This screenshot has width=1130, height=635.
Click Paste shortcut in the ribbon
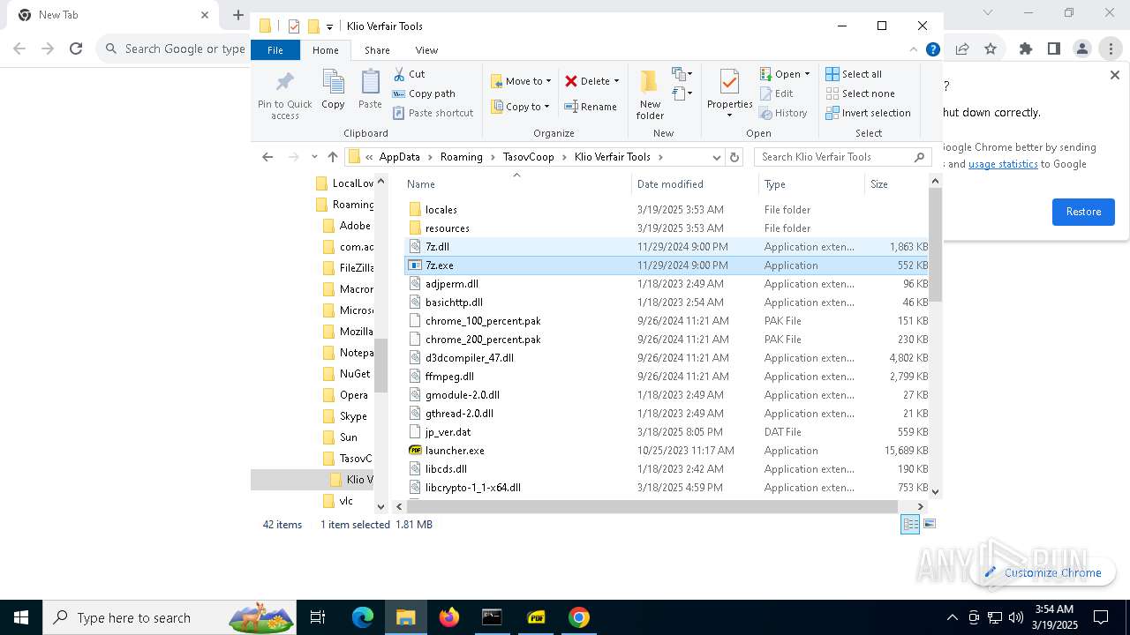tap(433, 113)
